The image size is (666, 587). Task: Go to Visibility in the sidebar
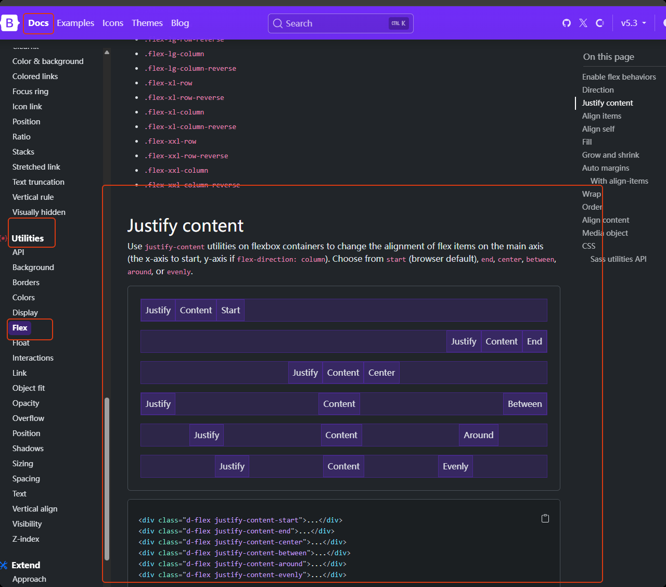coord(27,524)
